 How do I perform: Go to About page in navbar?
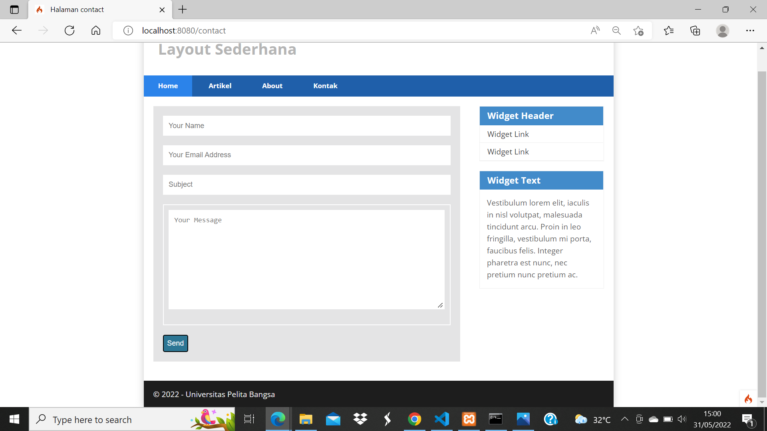272,86
